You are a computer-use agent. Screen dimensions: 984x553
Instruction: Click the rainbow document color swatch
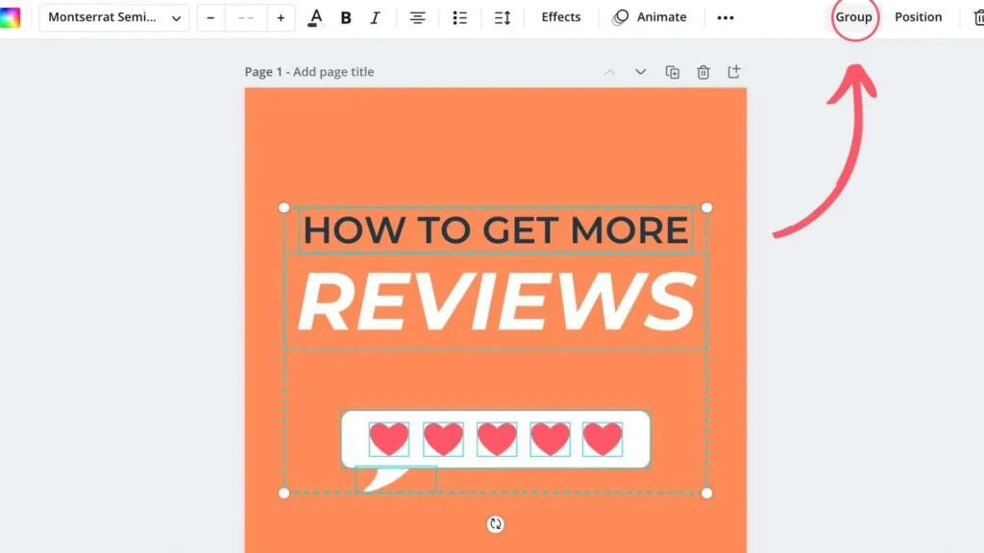pos(12,16)
